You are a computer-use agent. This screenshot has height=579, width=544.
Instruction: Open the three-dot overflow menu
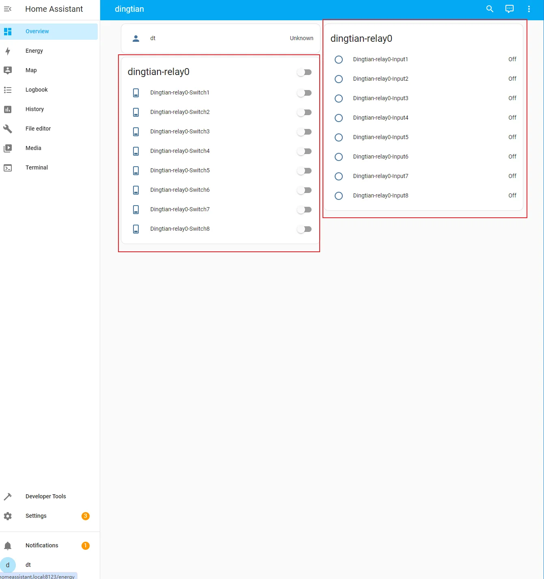[529, 9]
